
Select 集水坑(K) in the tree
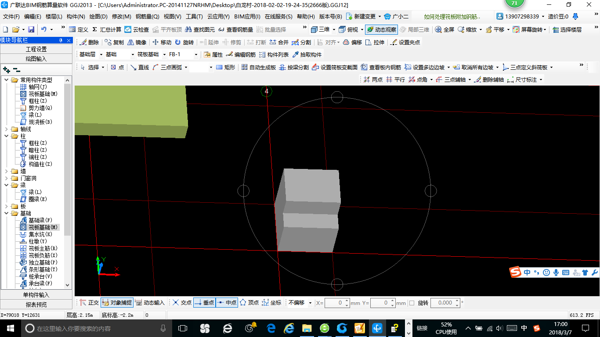tap(40, 234)
